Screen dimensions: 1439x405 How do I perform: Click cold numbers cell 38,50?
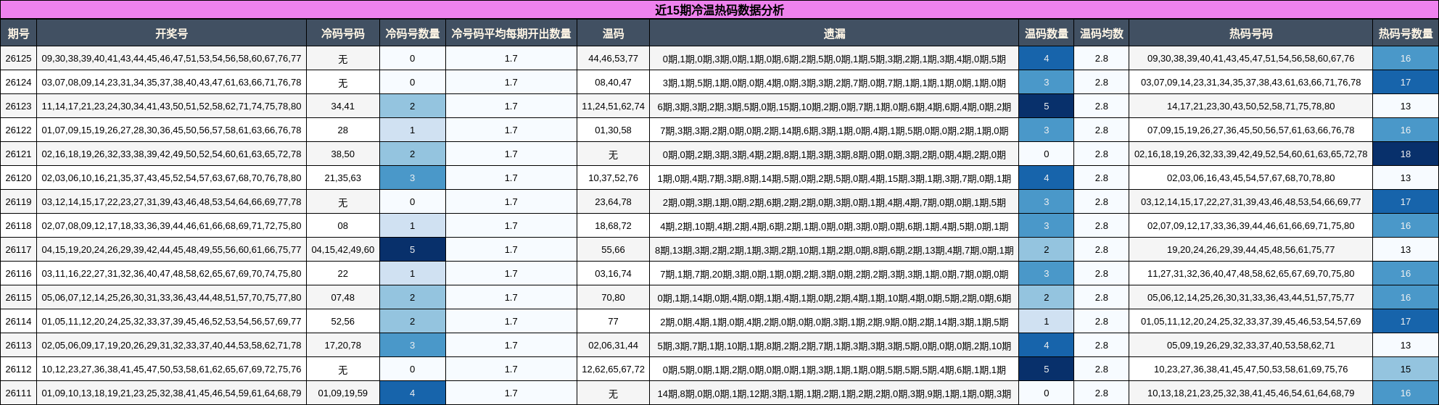point(343,154)
